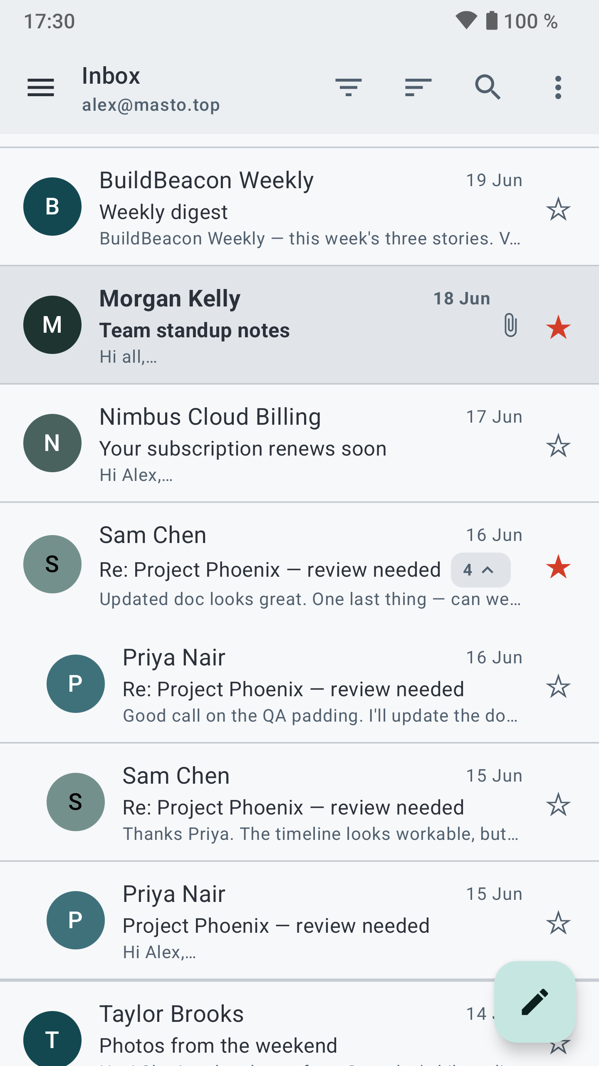
Task: Star the Nimbus Cloud Billing email
Action: click(558, 446)
